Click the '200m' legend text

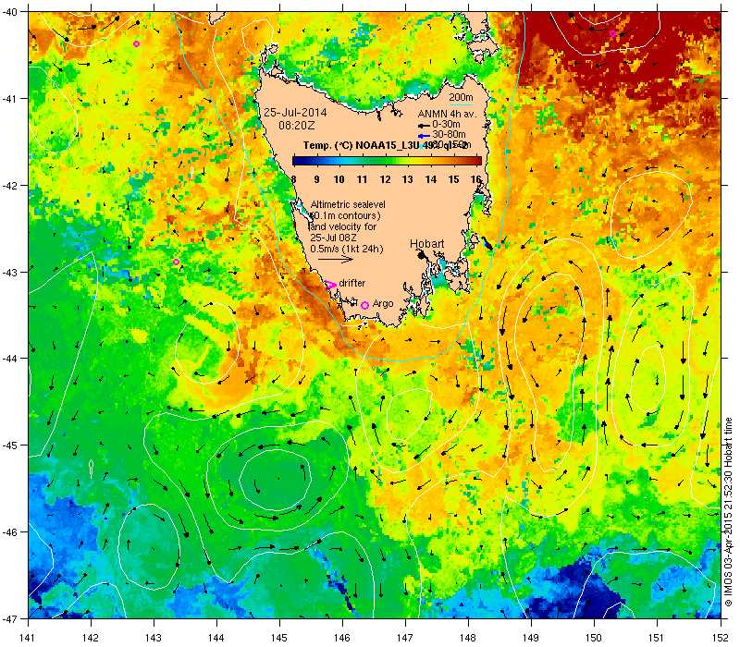[461, 97]
